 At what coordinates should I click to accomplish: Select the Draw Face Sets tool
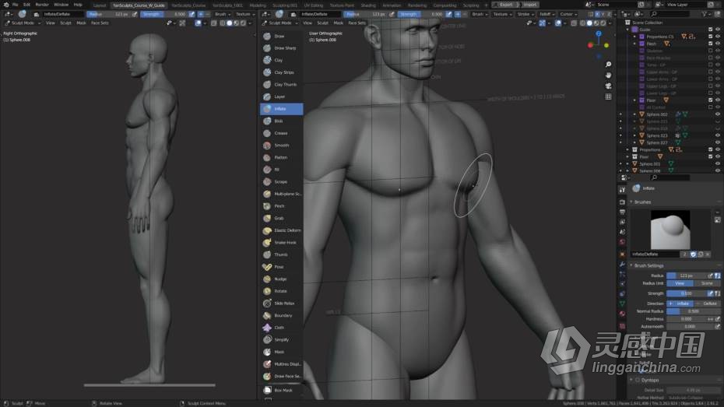(282, 376)
